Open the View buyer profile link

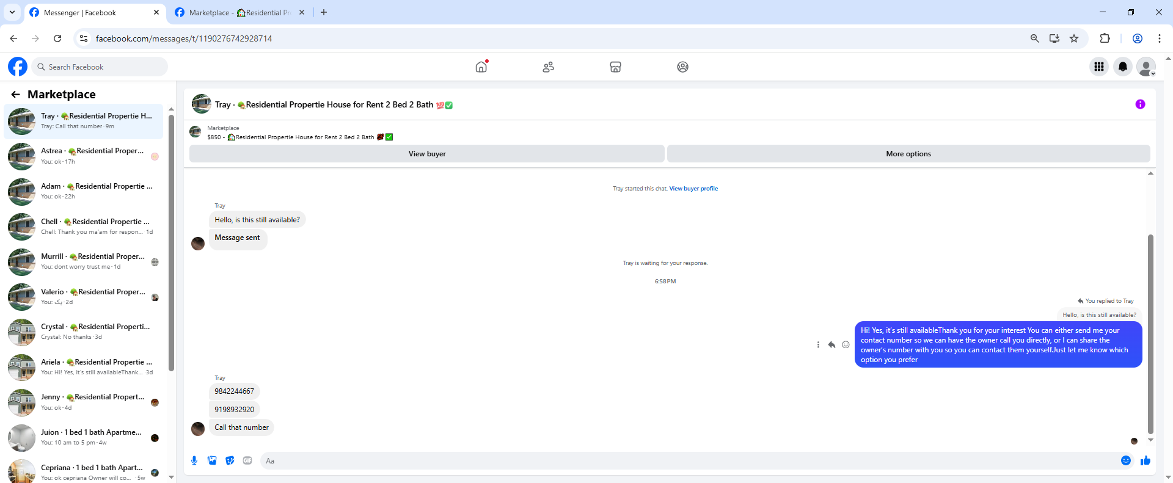click(x=693, y=189)
